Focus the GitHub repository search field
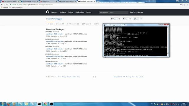The width and height of the screenshot is (189, 106). (118, 12)
